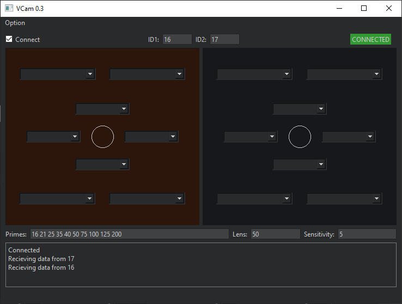
Task: Minimize the VCam 0.3 window
Action: point(339,9)
